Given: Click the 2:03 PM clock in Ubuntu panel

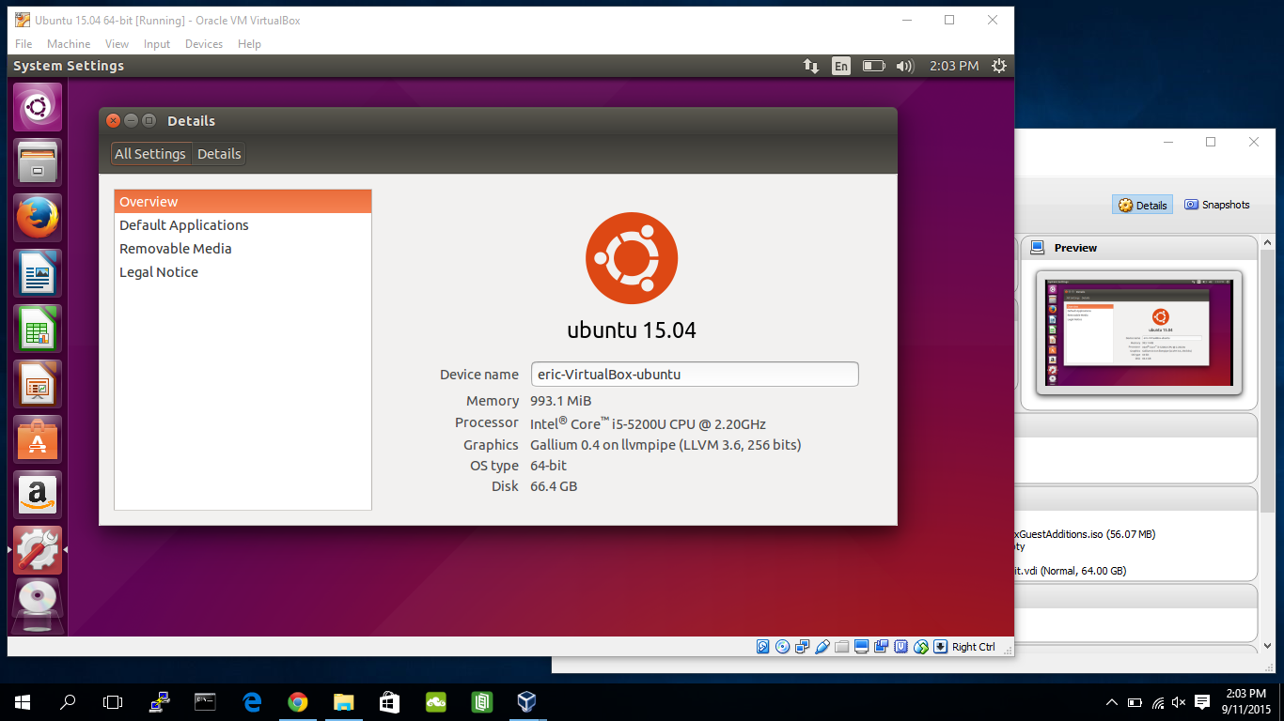Looking at the screenshot, I should pos(953,66).
